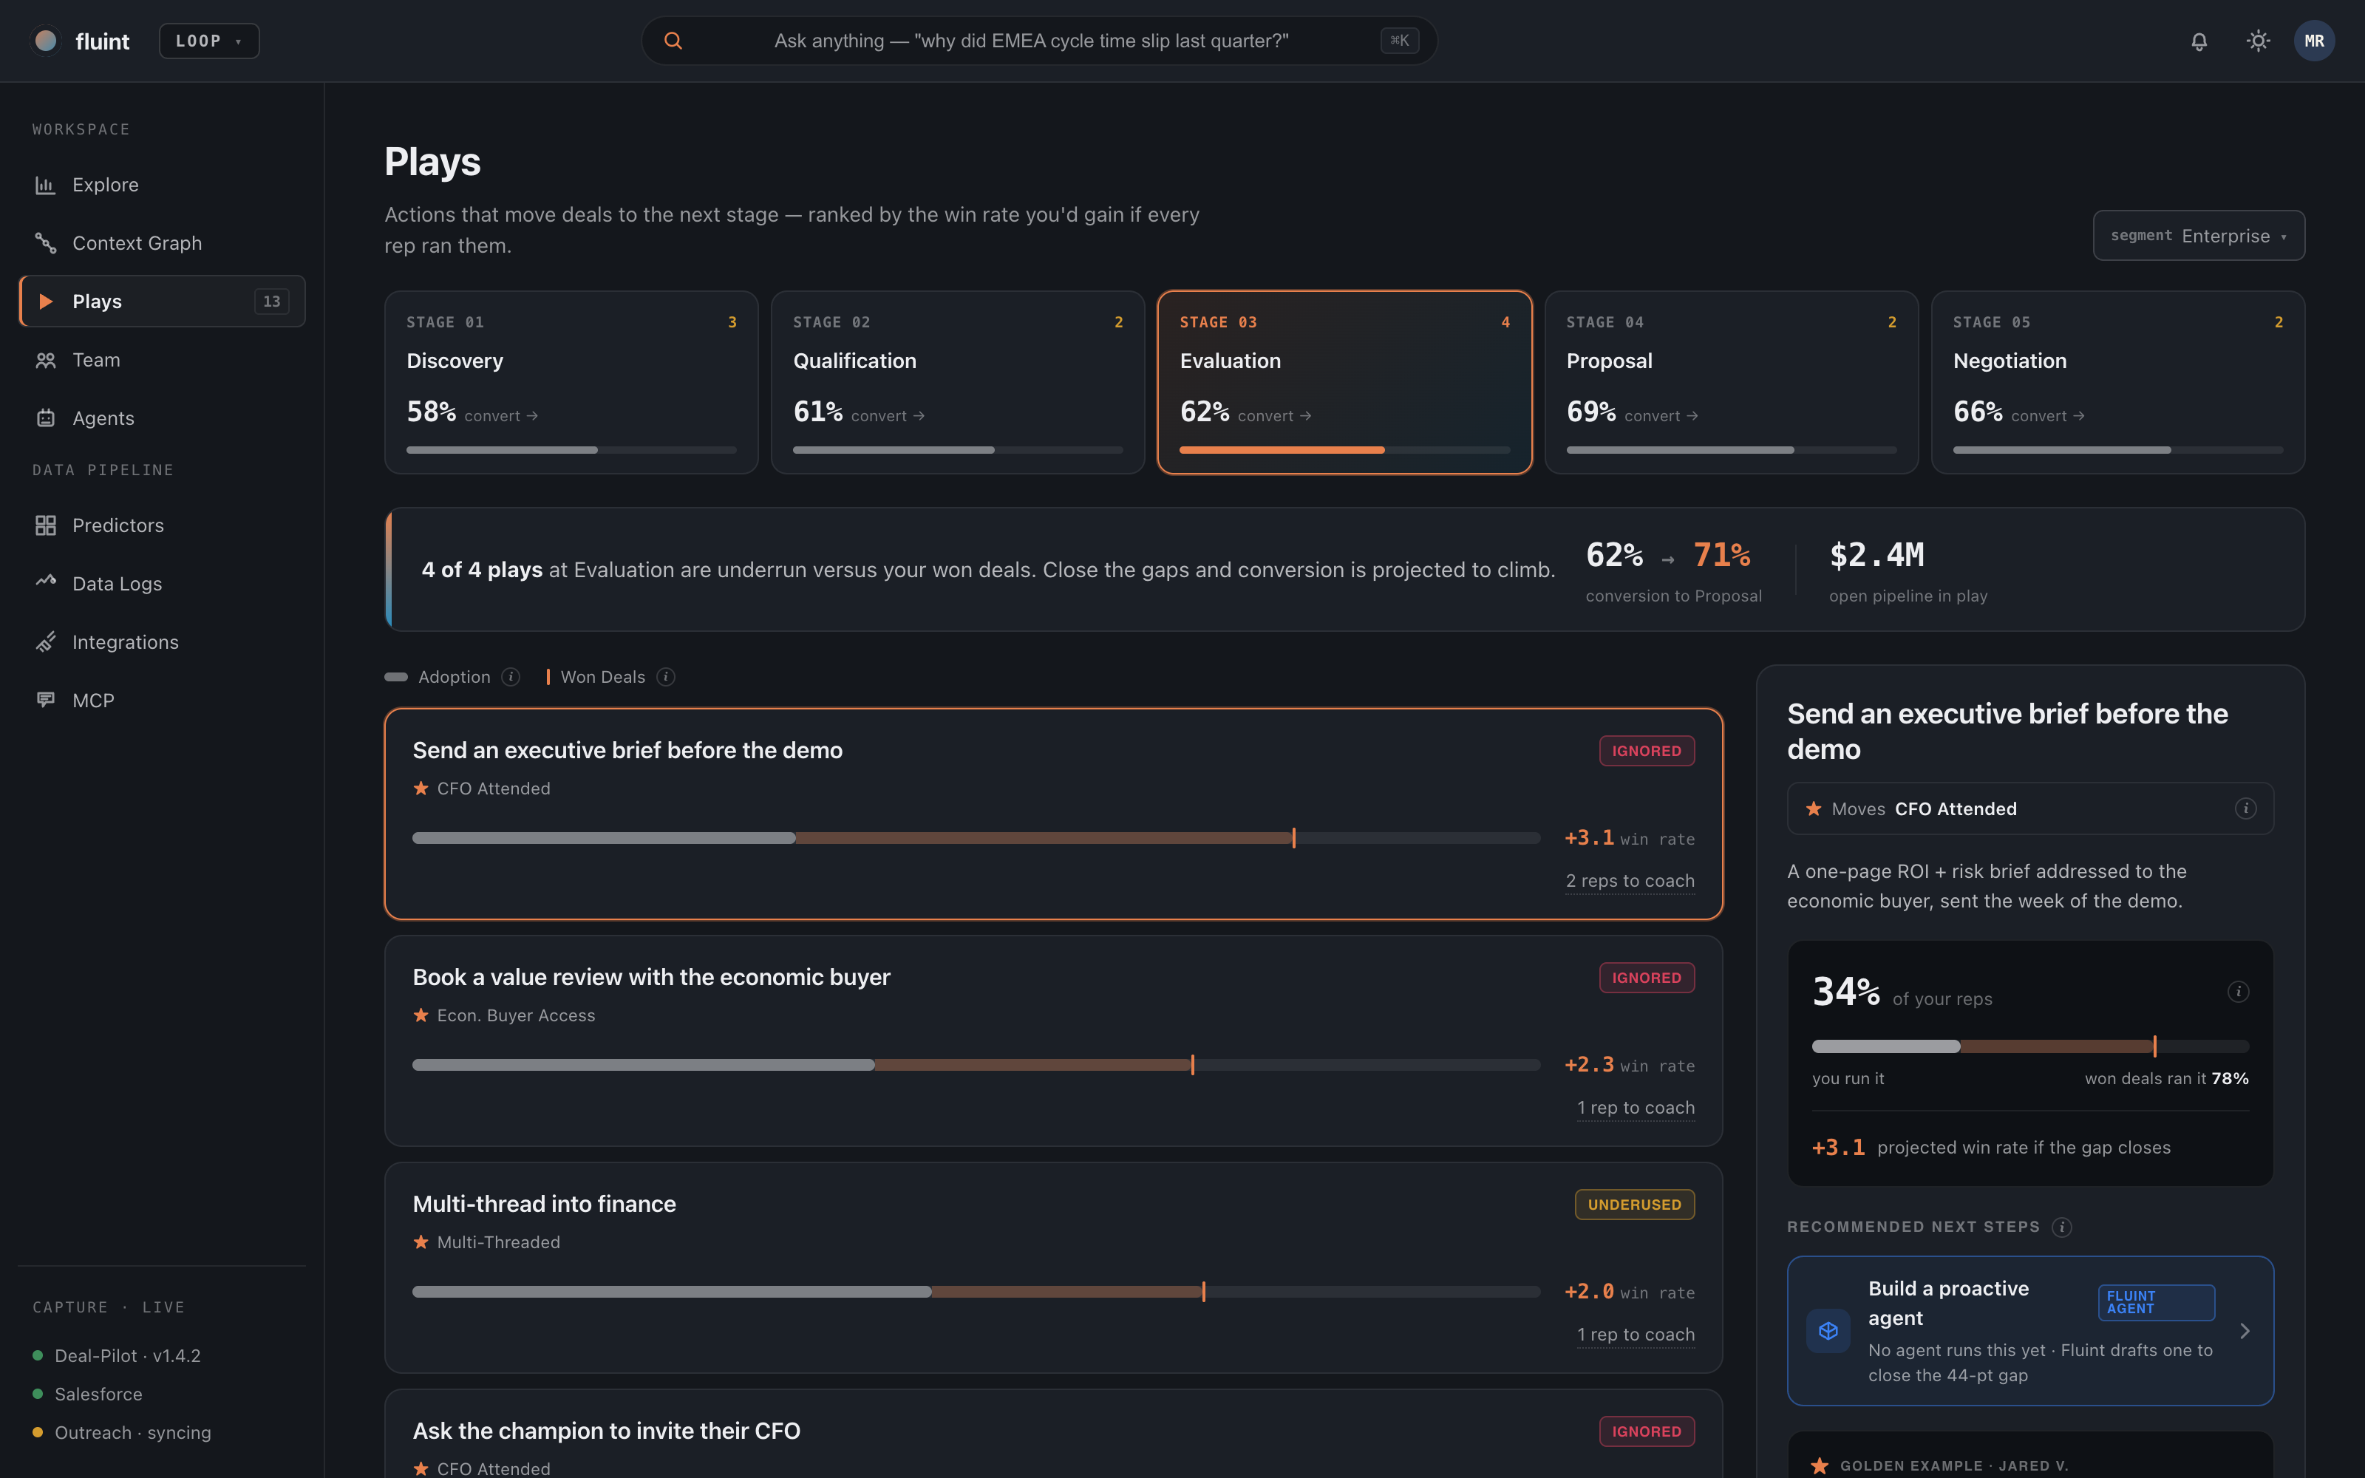This screenshot has height=1478, width=2365.
Task: Open Book a value review play card
Action: tap(1053, 1041)
